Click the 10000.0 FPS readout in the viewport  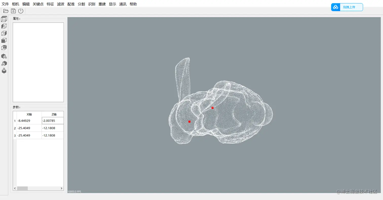(x=74, y=192)
